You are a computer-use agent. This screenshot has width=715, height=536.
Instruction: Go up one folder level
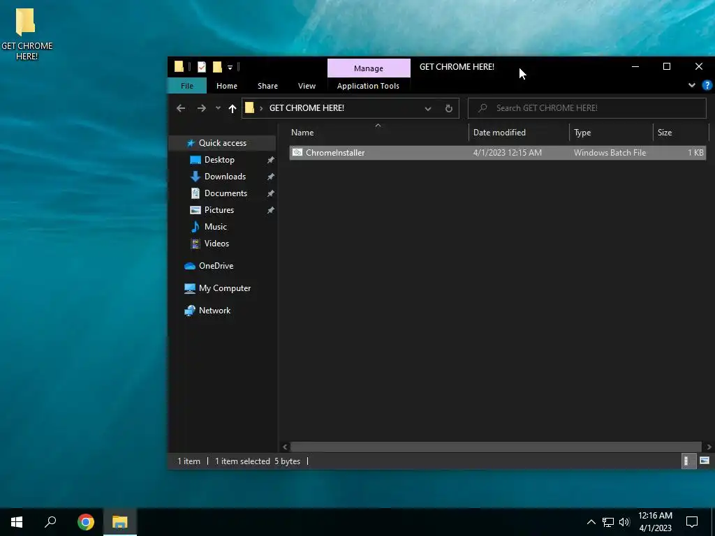point(232,108)
